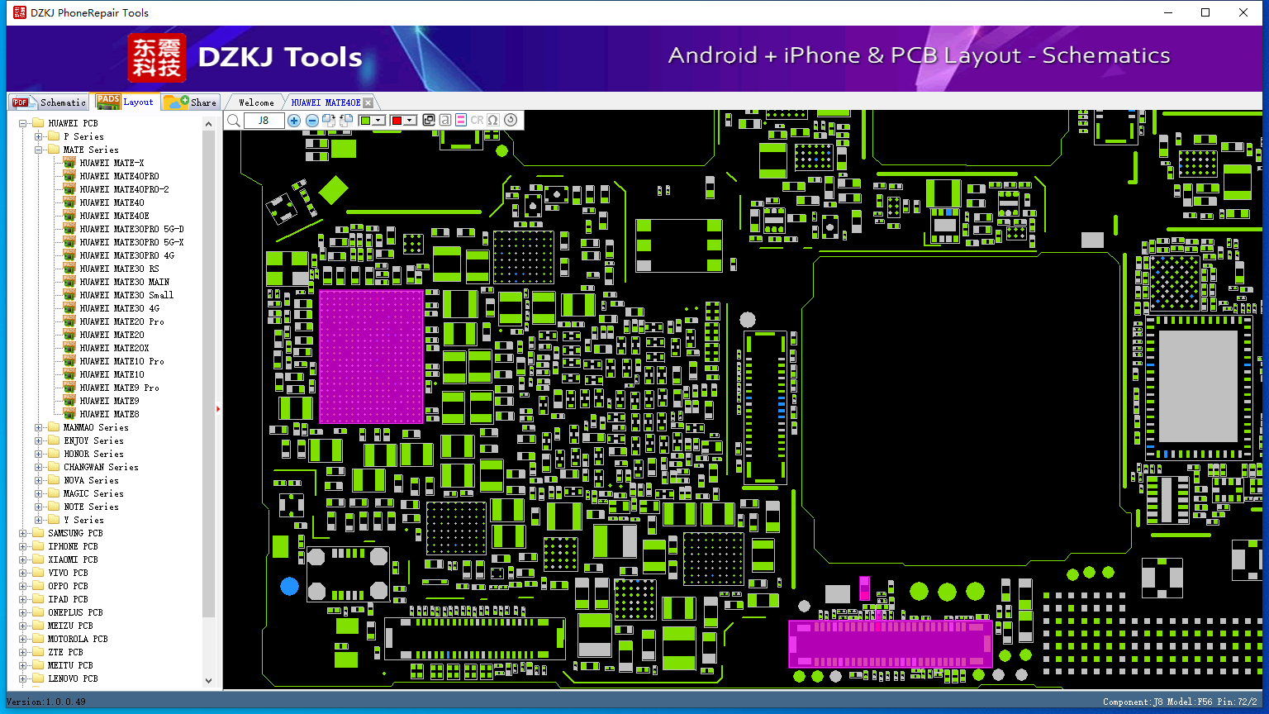Expand the P Series folder
This screenshot has height=714, width=1269.
point(38,136)
